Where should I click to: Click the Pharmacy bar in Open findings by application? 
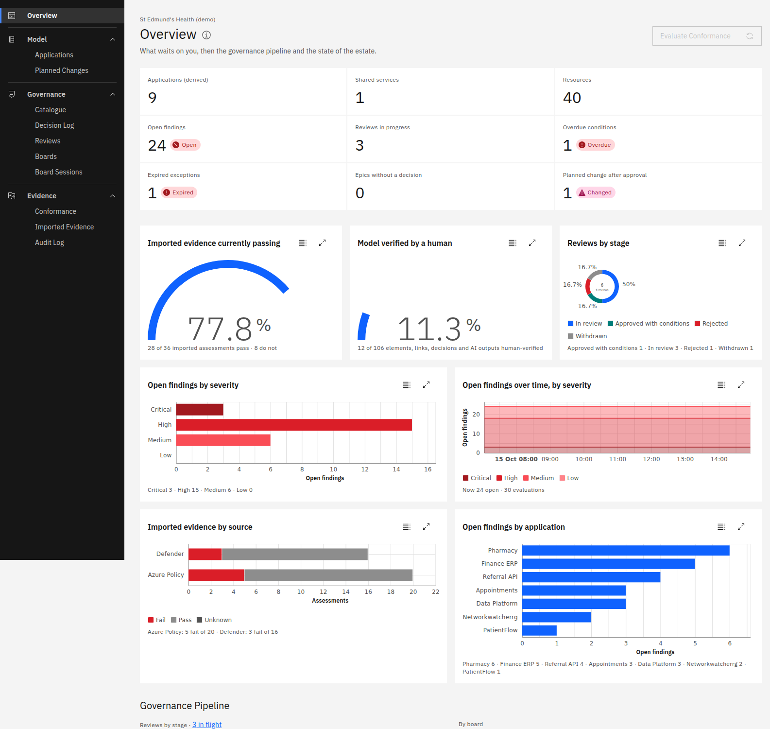626,551
